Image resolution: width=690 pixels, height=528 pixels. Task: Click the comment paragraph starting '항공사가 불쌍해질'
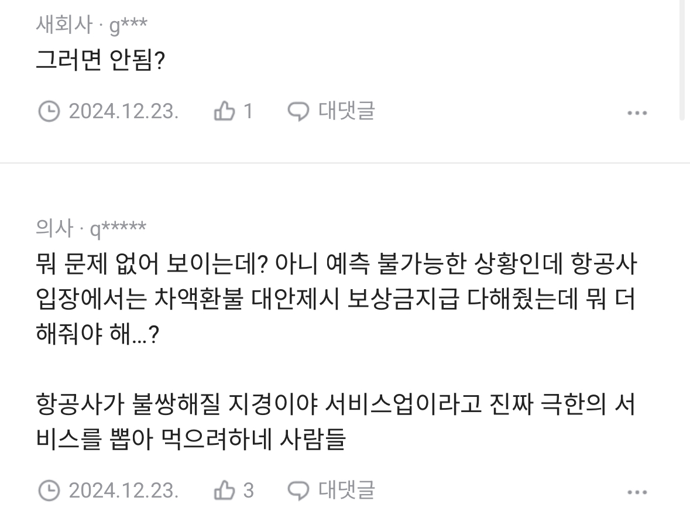[x=335, y=421]
